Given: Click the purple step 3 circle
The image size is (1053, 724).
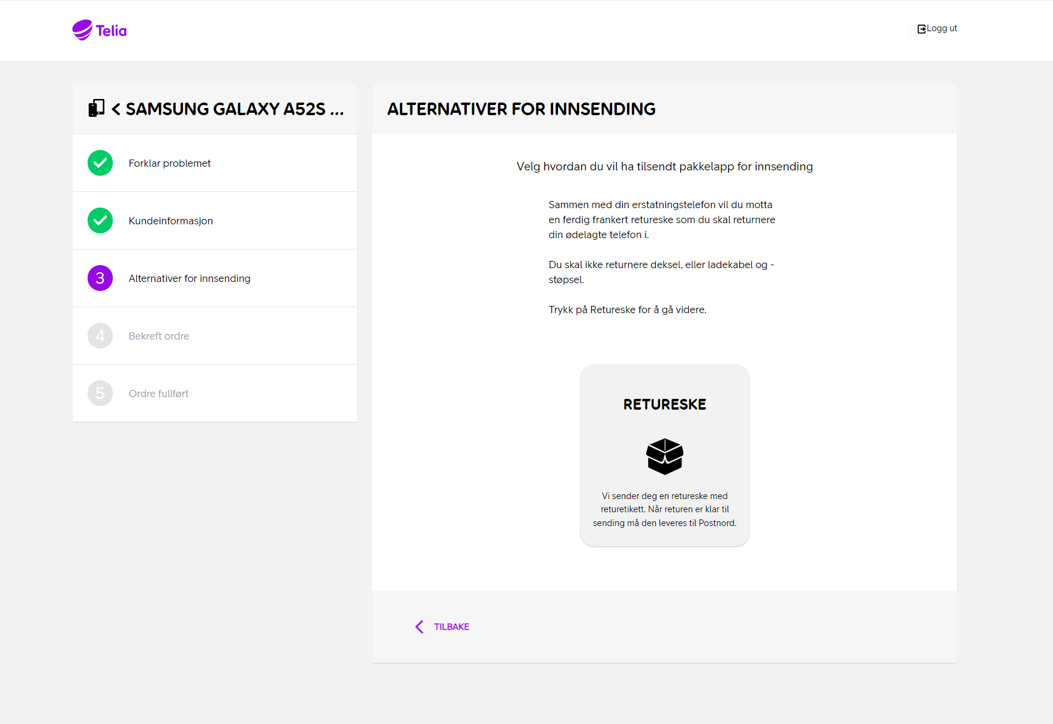Looking at the screenshot, I should tap(100, 278).
